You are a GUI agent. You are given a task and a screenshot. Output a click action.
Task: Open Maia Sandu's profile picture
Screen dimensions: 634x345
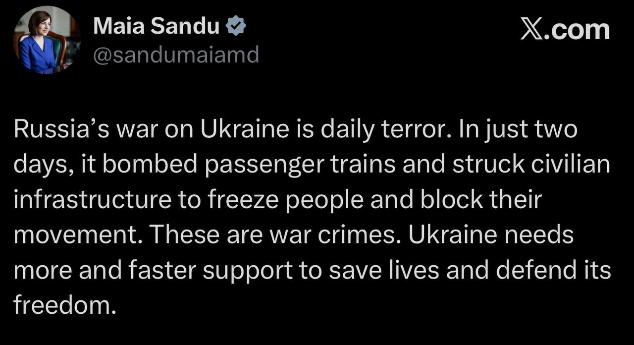click(x=47, y=41)
